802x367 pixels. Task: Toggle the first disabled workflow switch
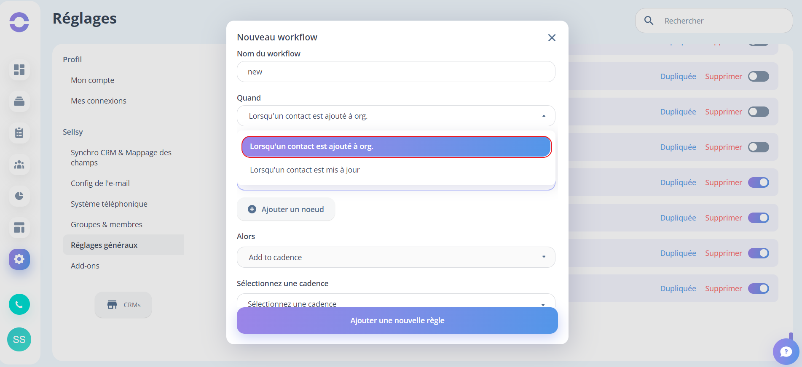coord(759,77)
